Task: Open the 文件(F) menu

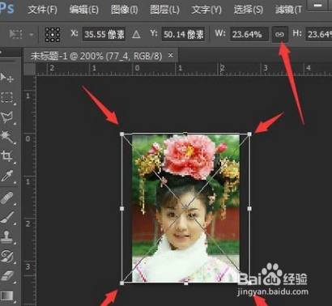Action: click(42, 10)
